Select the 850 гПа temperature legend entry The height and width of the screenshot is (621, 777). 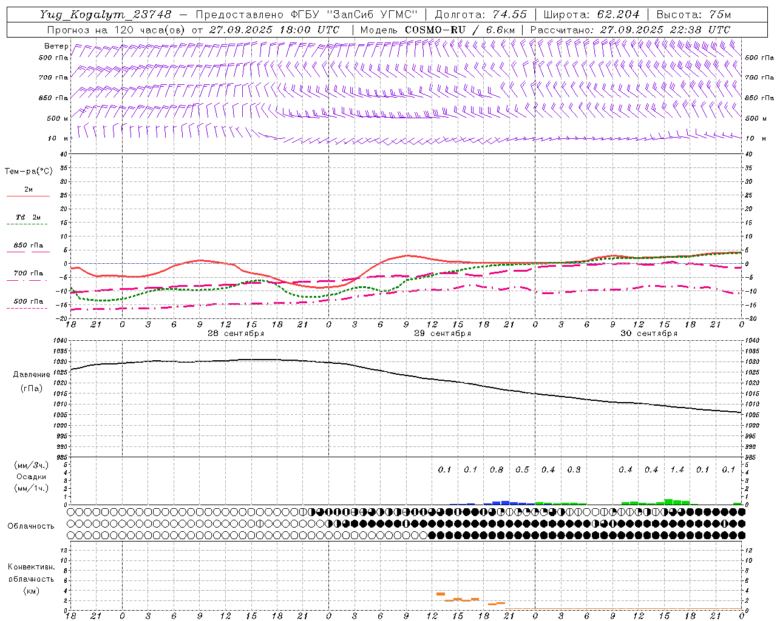coord(28,246)
